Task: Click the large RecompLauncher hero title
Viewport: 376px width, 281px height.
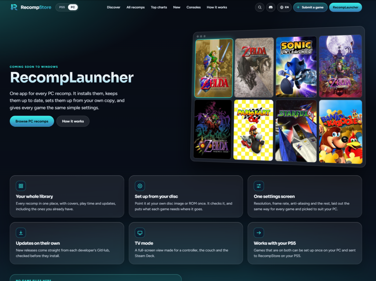Action: pos(72,78)
